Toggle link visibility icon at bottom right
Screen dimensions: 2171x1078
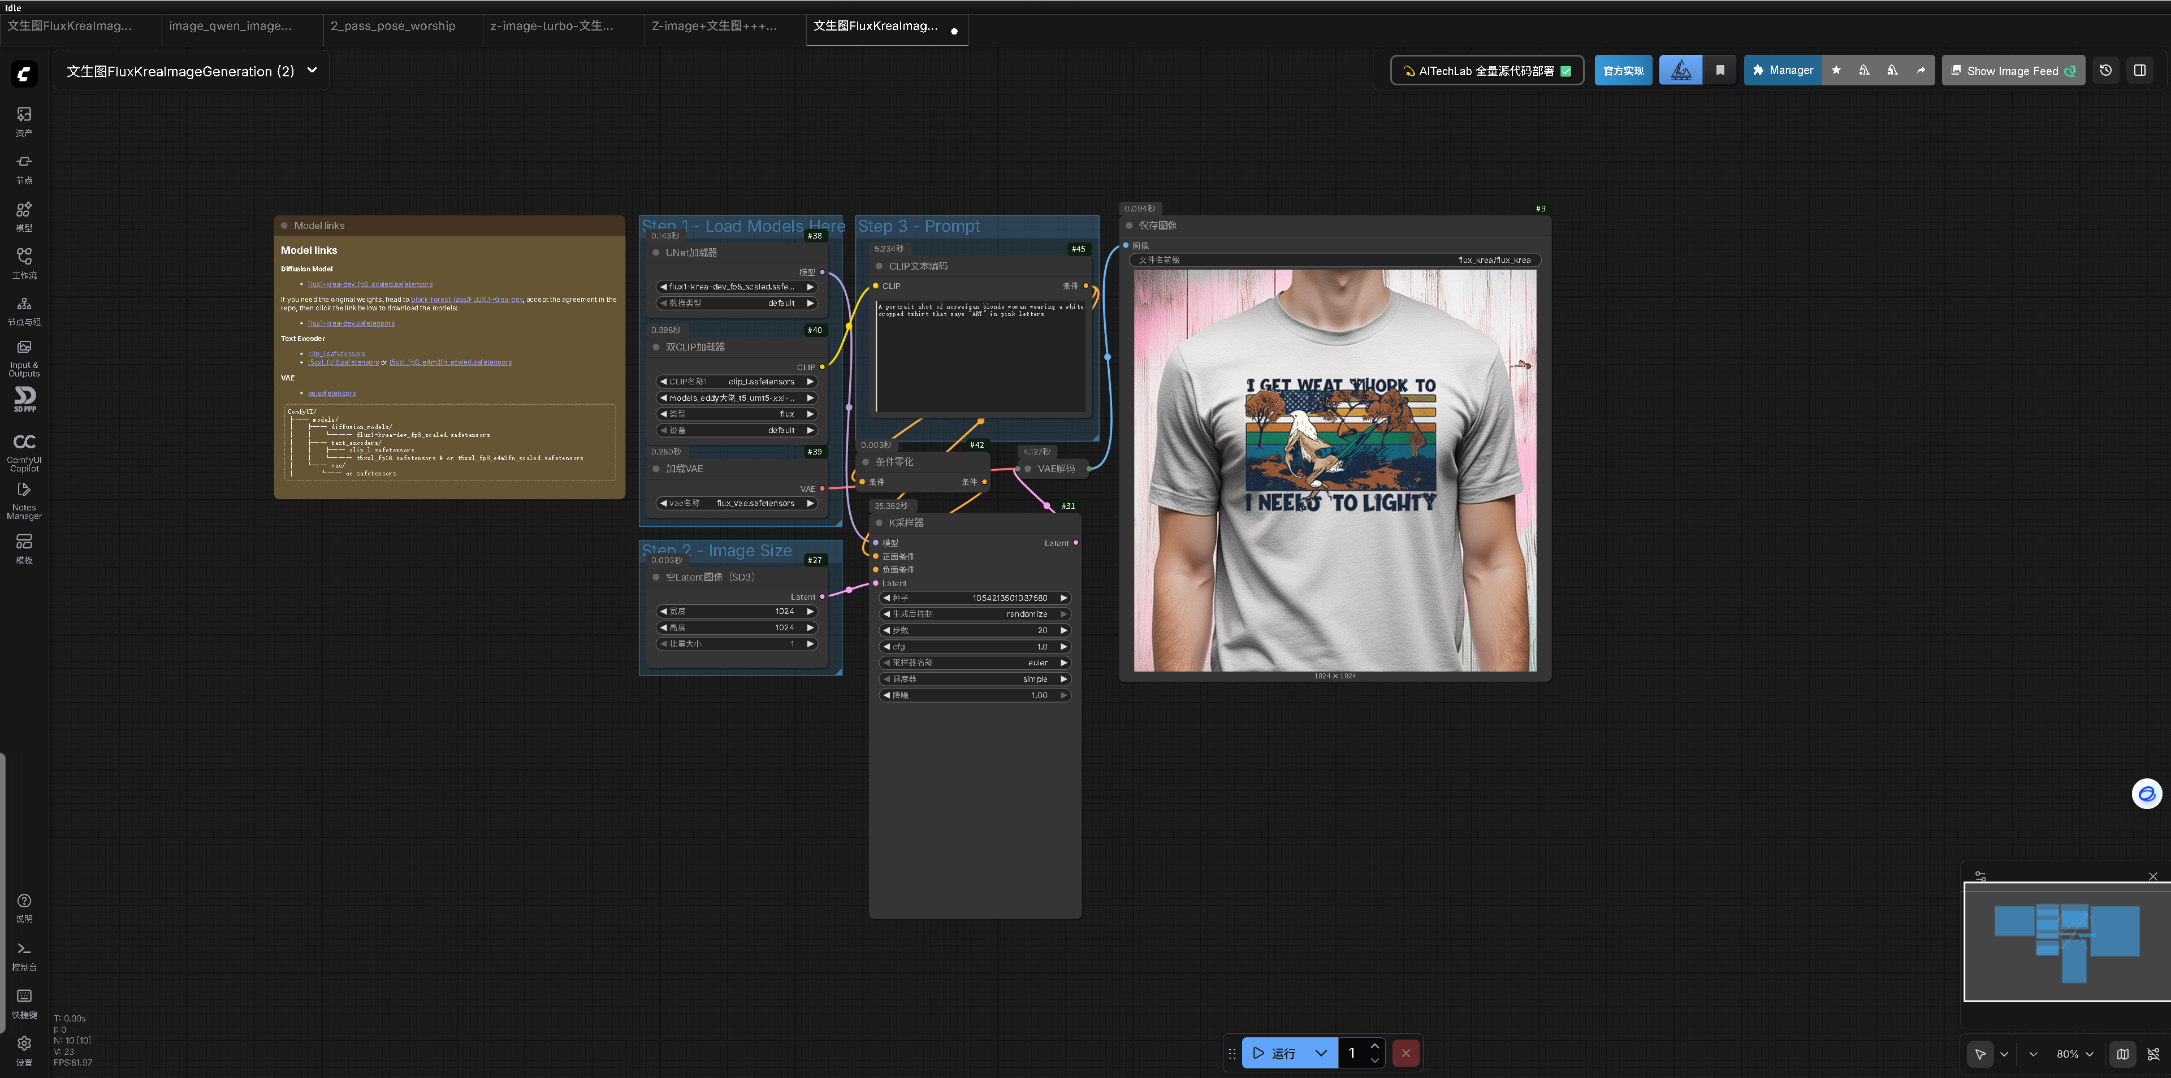point(2152,1054)
